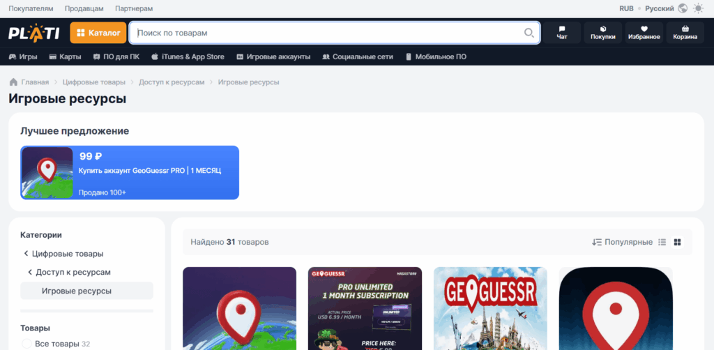Open the Каталог catalog button
This screenshot has height=350, width=714.
(98, 33)
